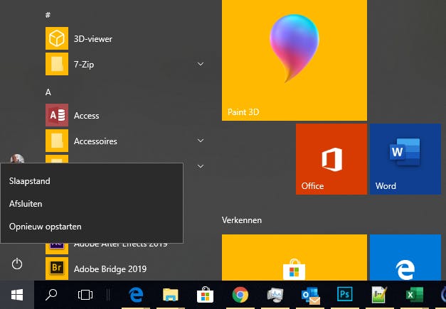
Task: Expand the chevron below Accessoires
Action: [x=201, y=166]
